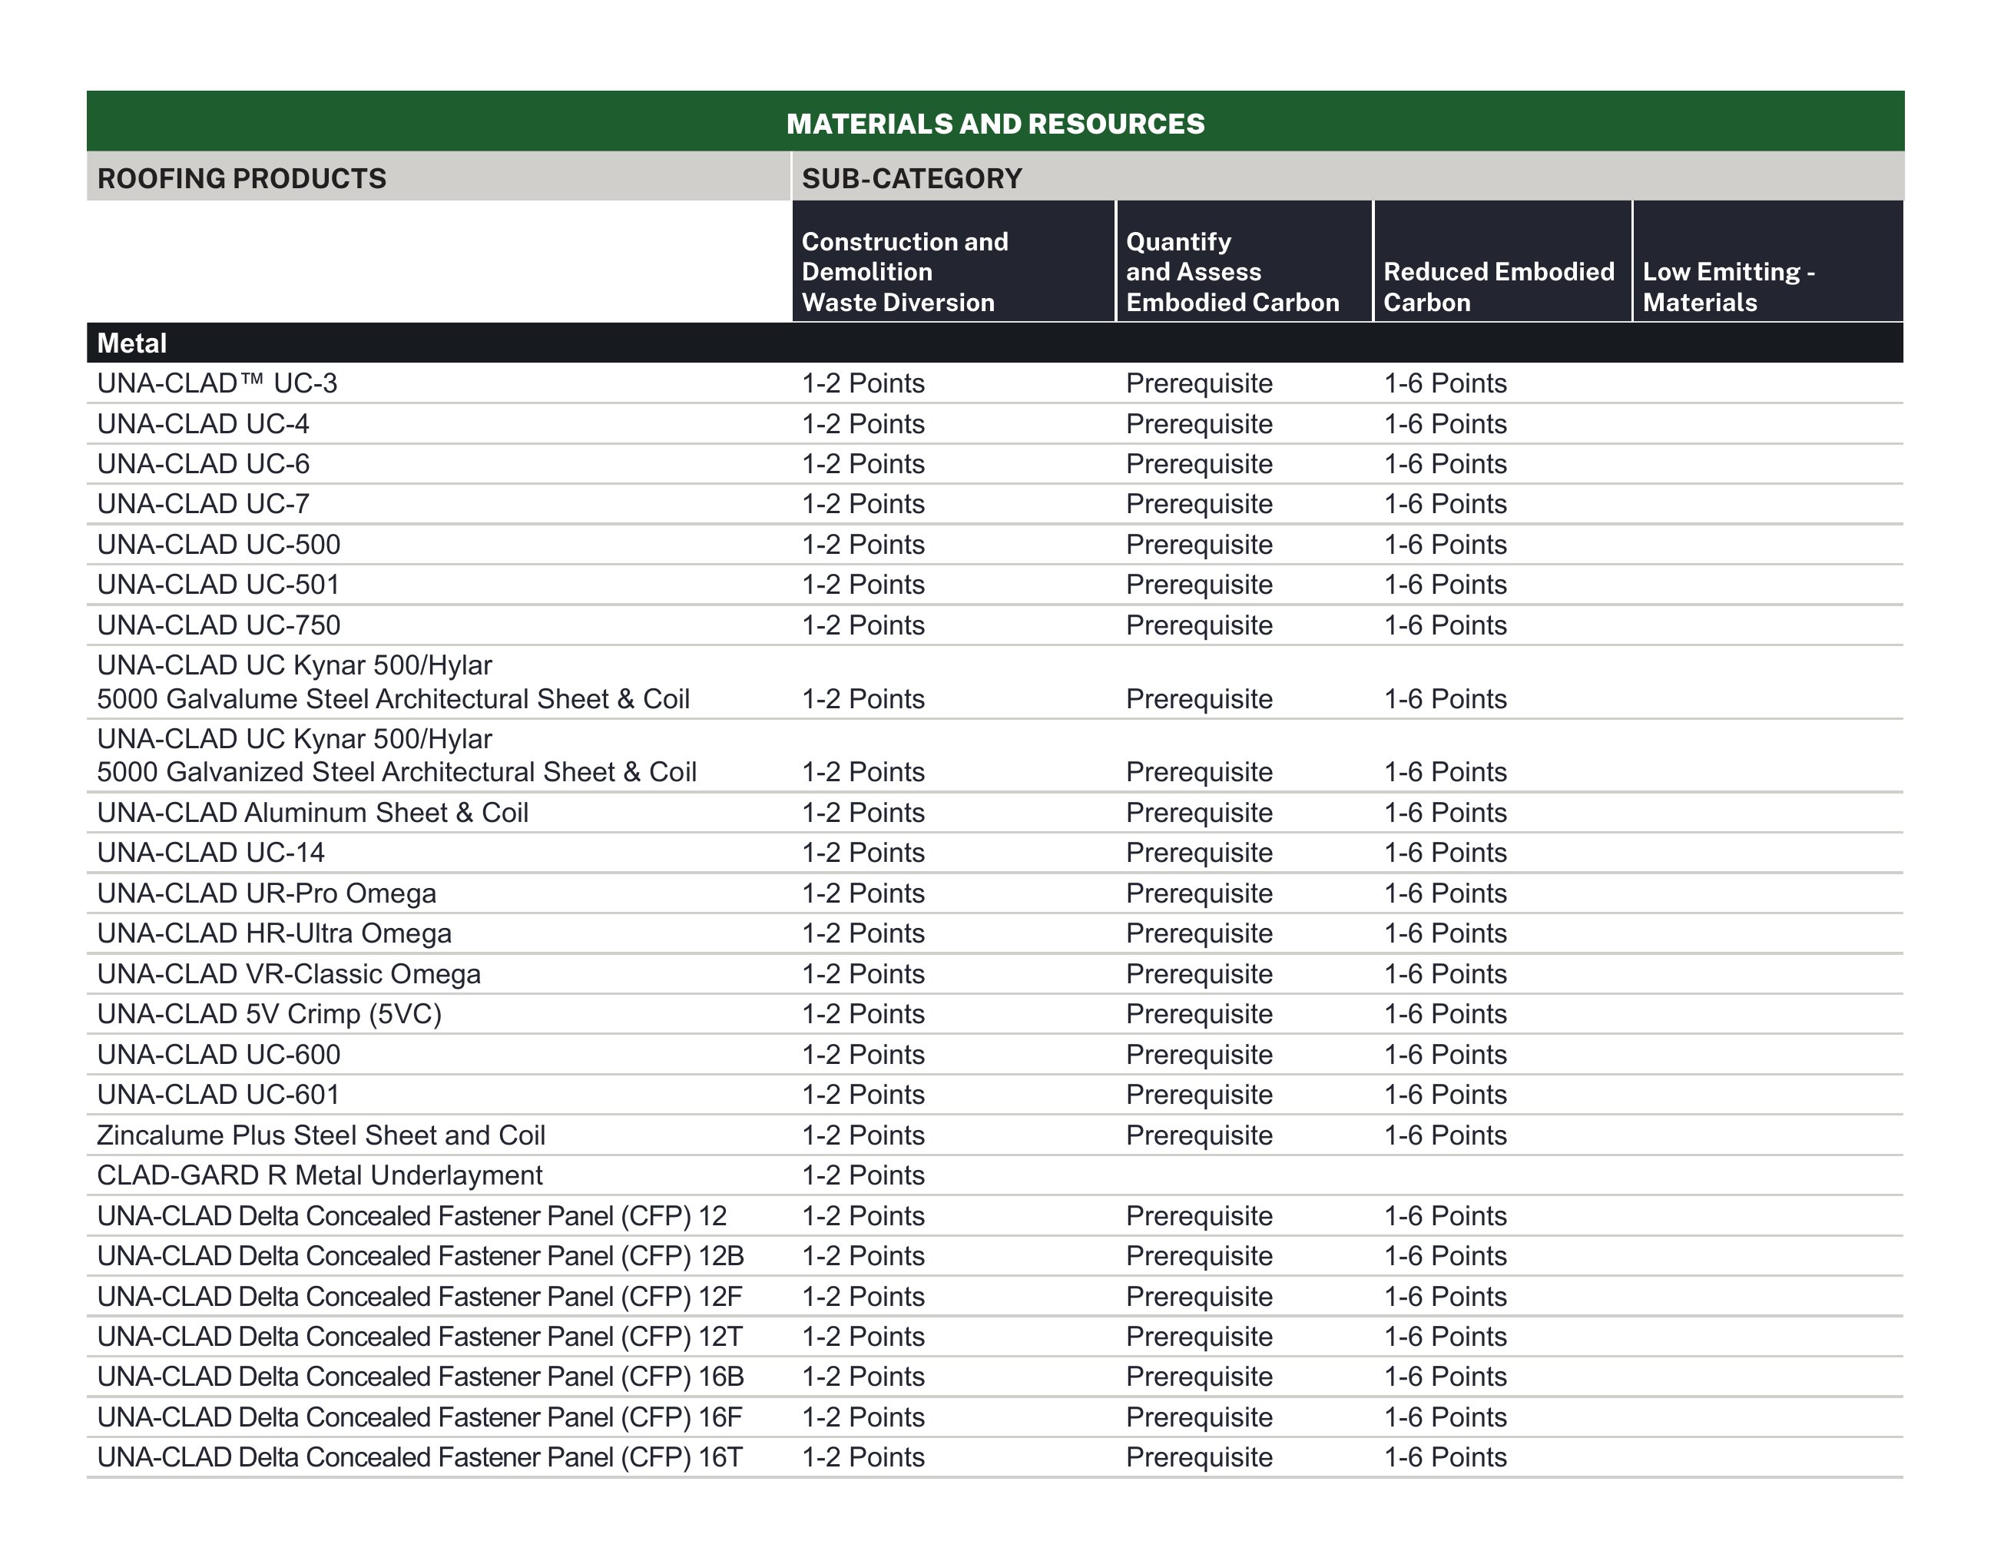Viewport: 1994px width, 1541px height.
Task: Select Delta Concealed Fastener Panel (CFP) 12
Action: [412, 1216]
